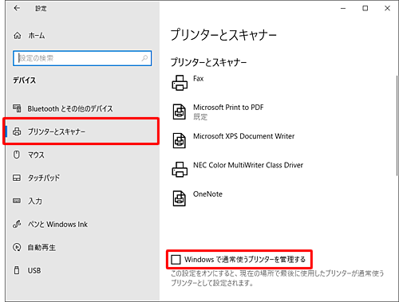Click the Bluetooth devices sidebar icon
Image resolution: width=399 pixels, height=302 pixels.
click(x=17, y=108)
